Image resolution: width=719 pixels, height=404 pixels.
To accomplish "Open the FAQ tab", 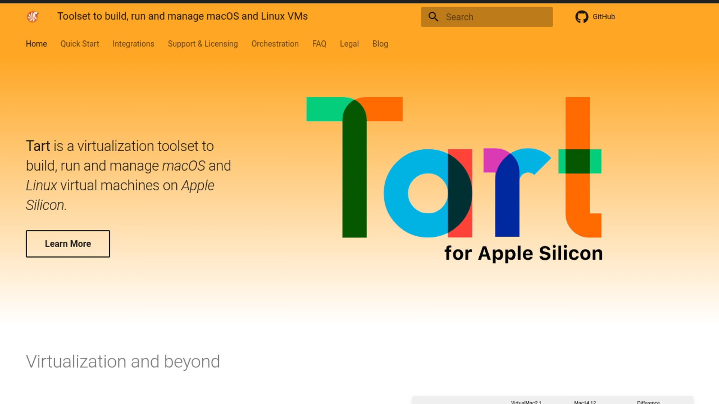I will (319, 44).
